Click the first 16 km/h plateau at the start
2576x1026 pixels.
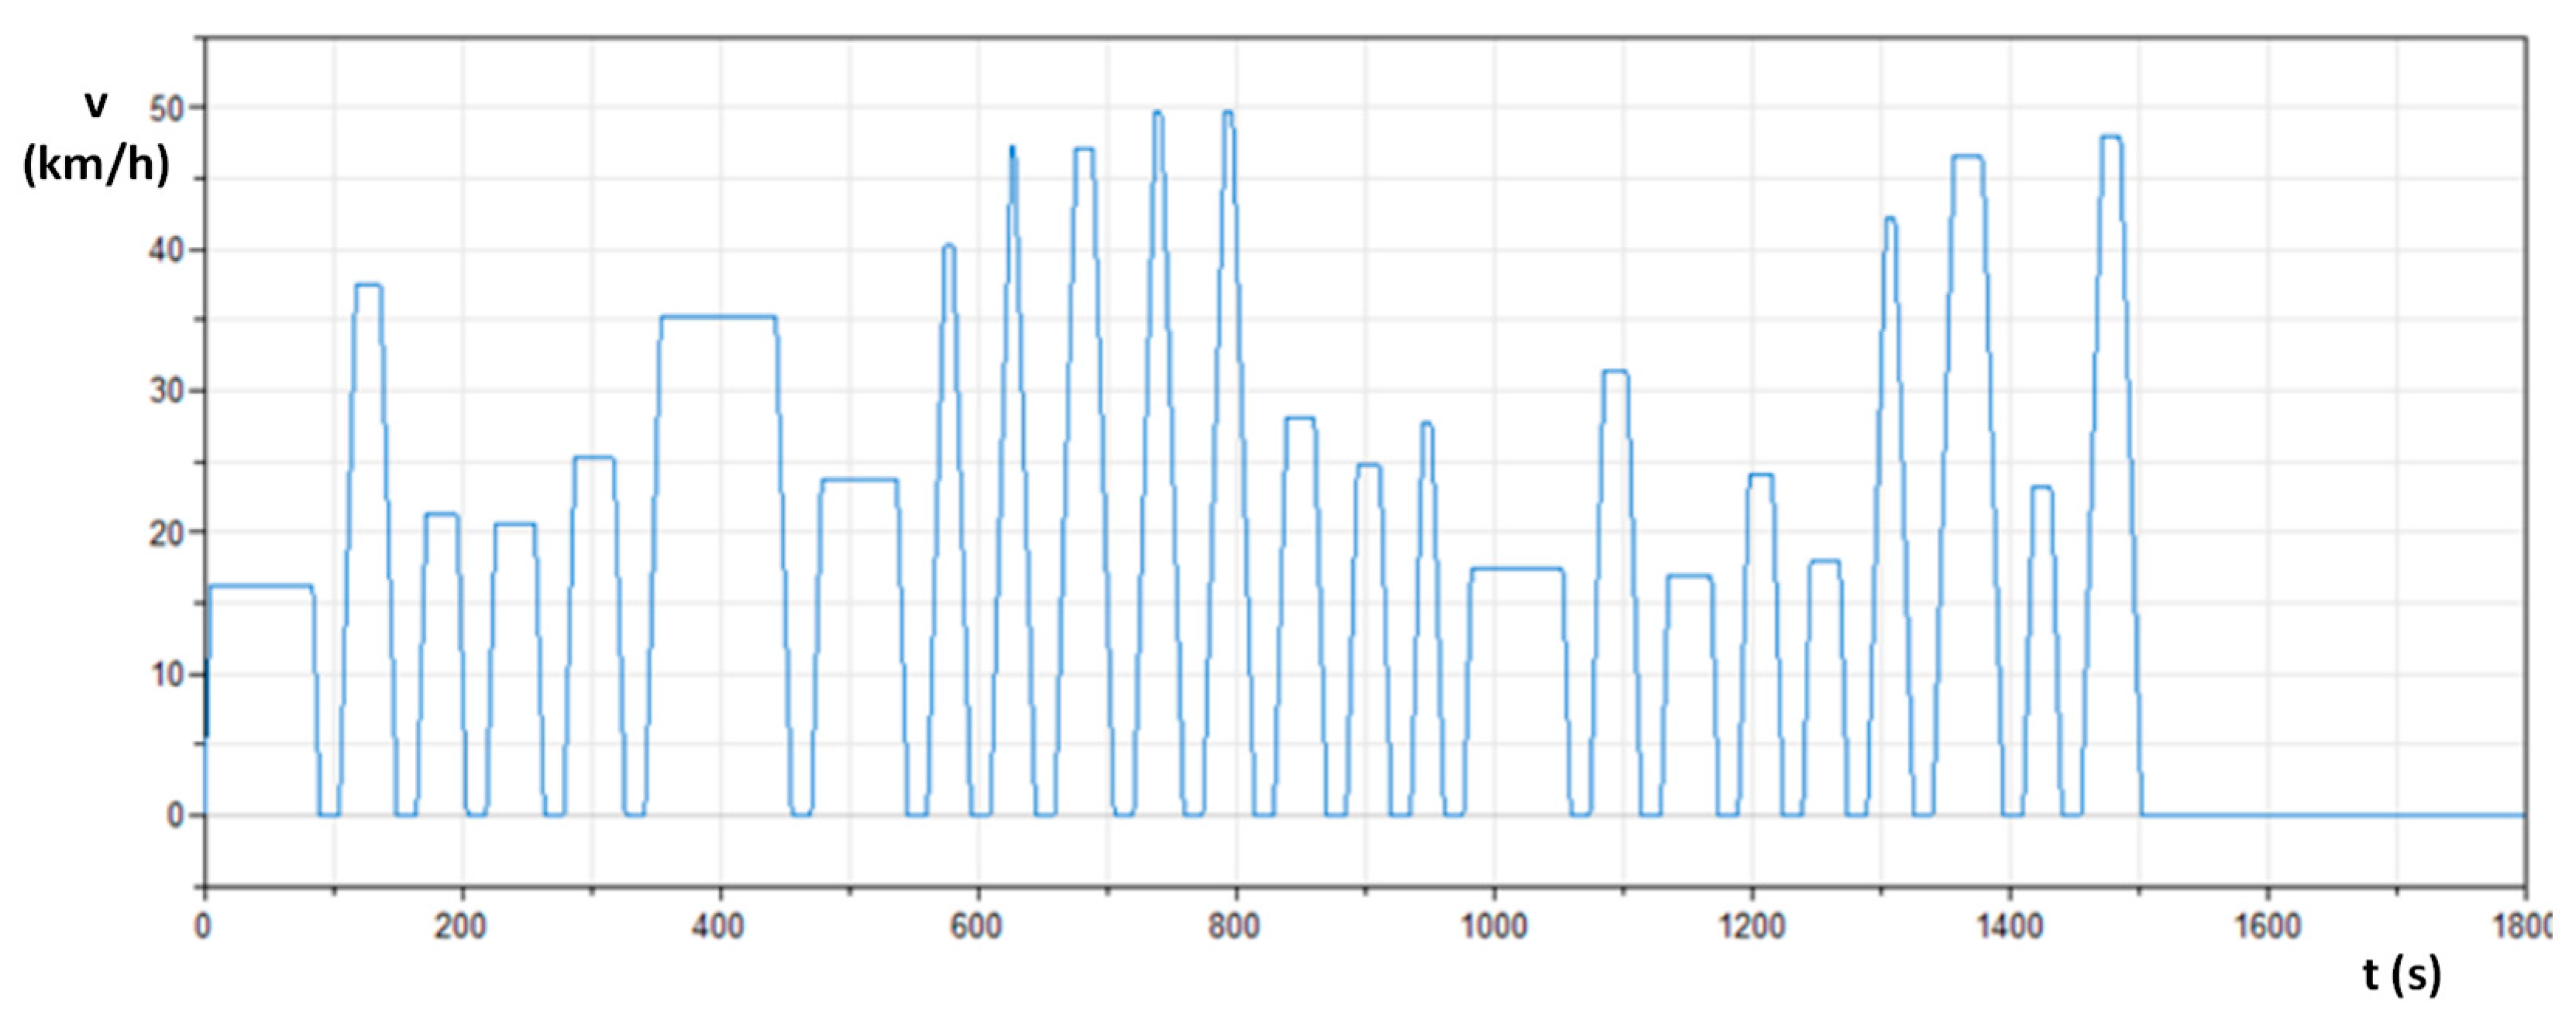point(260,585)
